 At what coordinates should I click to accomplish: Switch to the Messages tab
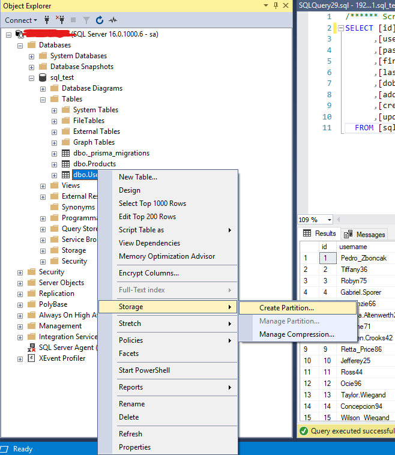click(x=364, y=234)
